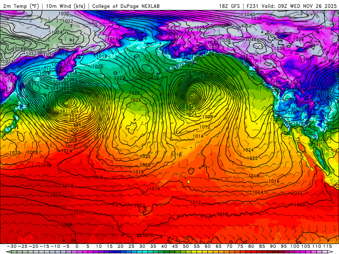Click the "1032" isobar label
Screen dimensions: 339x254
213,43
